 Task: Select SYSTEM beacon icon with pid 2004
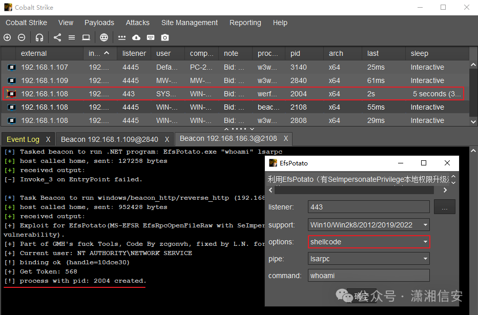tap(12, 94)
